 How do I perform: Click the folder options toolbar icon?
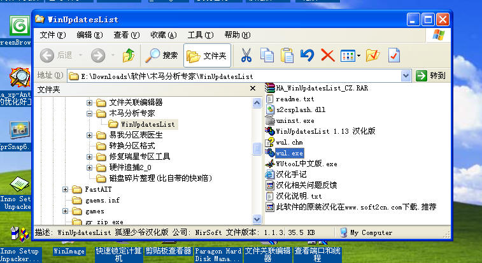coord(372,55)
